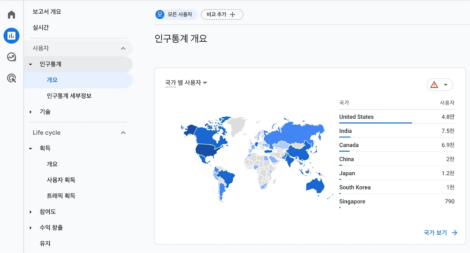
Task: Select the 수익 창출 tree item label
Action: pyautogui.click(x=51, y=228)
